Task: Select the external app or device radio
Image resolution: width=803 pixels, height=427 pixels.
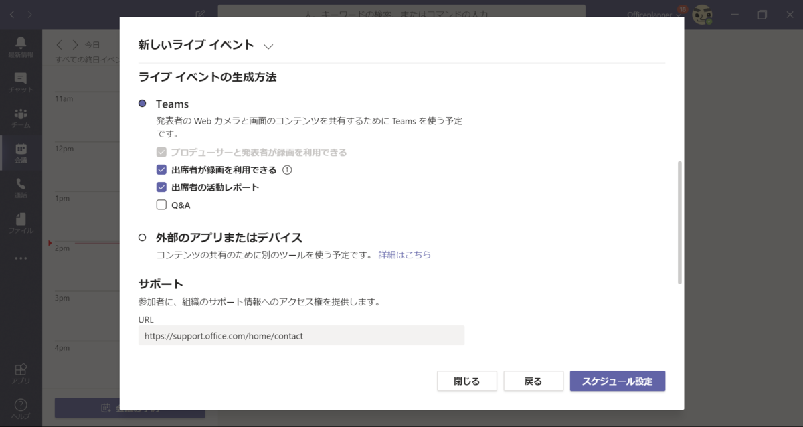Action: pyautogui.click(x=142, y=238)
